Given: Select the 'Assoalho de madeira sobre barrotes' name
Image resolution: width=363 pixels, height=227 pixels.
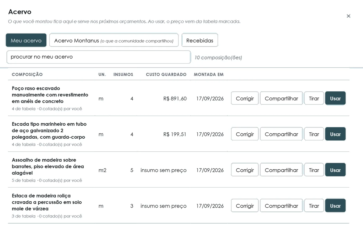Looking at the screenshot, I should pos(48,166).
